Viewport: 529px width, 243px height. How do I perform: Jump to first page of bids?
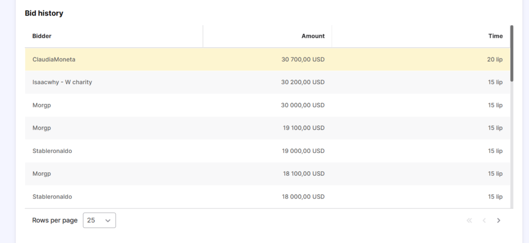[469, 220]
